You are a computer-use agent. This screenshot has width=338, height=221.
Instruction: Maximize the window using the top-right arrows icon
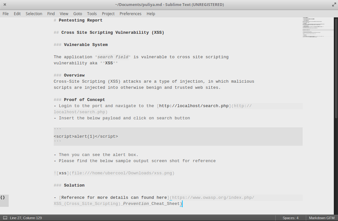pyautogui.click(x=333, y=5)
